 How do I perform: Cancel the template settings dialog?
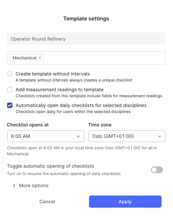(x=47, y=202)
